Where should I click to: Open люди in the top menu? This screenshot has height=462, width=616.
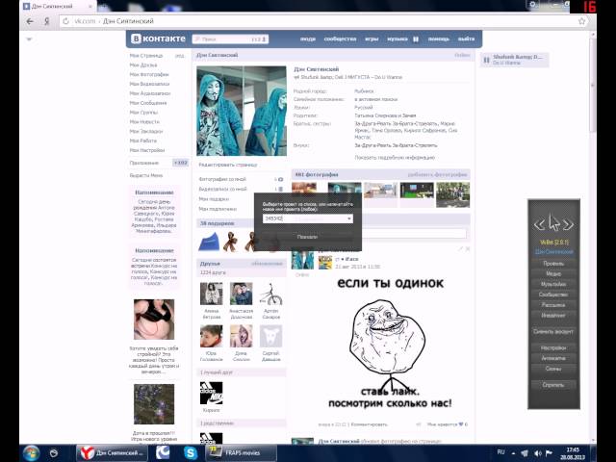(308, 39)
